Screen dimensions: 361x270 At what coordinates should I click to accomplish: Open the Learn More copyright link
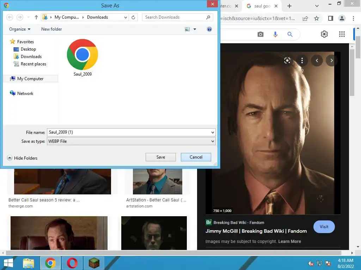click(289, 242)
